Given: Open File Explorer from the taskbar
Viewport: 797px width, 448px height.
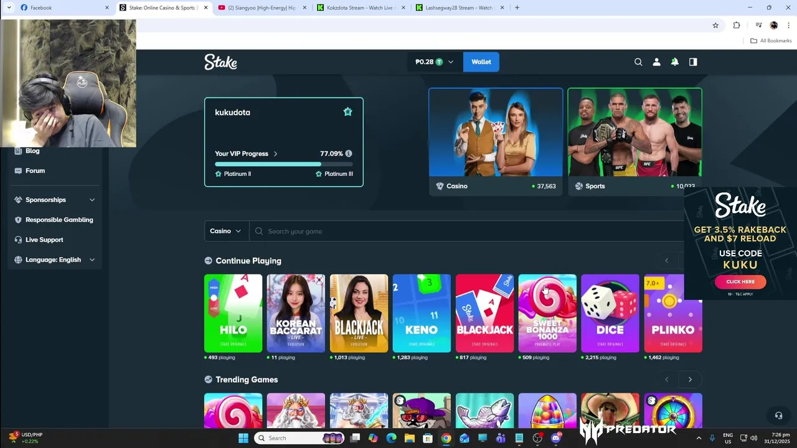Looking at the screenshot, I should (409, 438).
